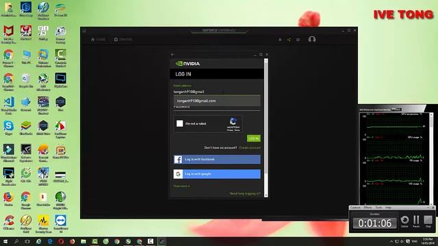Screen dimensions: 438x246
Task: Open the Help menu in Camtasia recorder
Action: [x=388, y=208]
